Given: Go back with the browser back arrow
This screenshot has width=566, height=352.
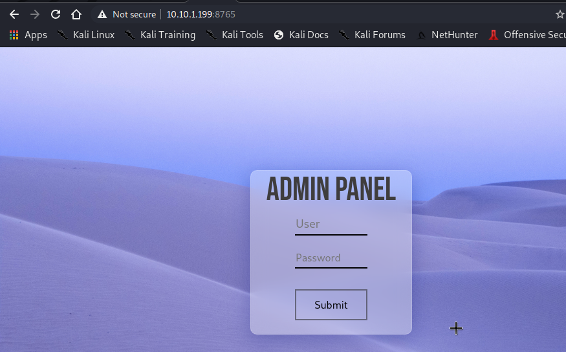Looking at the screenshot, I should [x=14, y=14].
